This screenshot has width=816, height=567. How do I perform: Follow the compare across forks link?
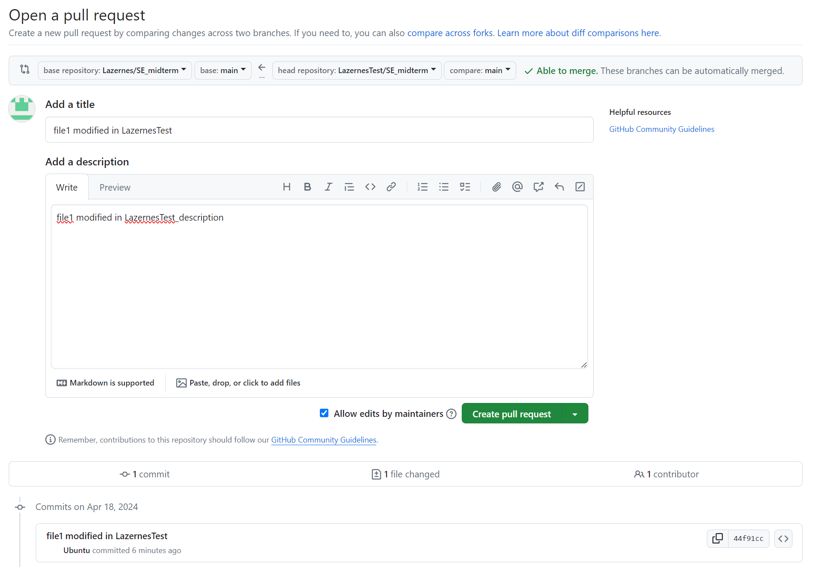click(450, 33)
